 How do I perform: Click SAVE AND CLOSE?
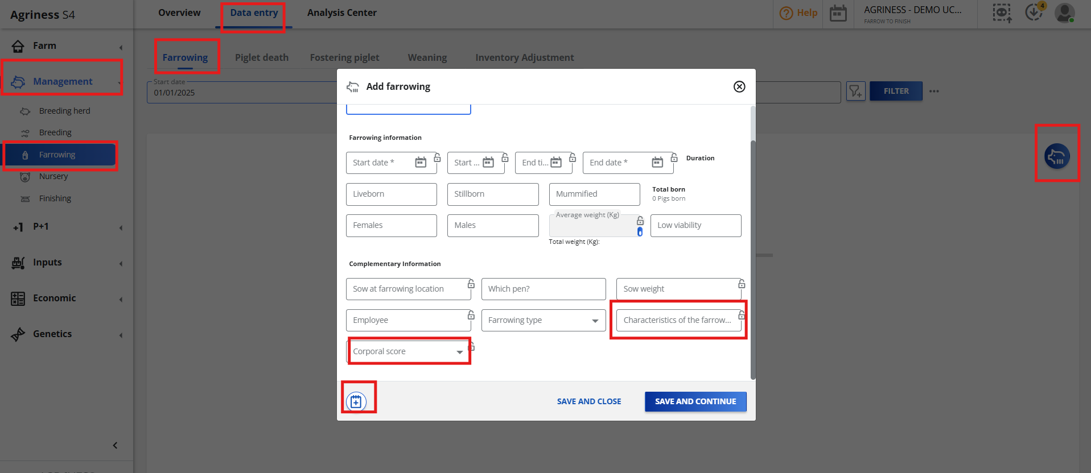589,401
